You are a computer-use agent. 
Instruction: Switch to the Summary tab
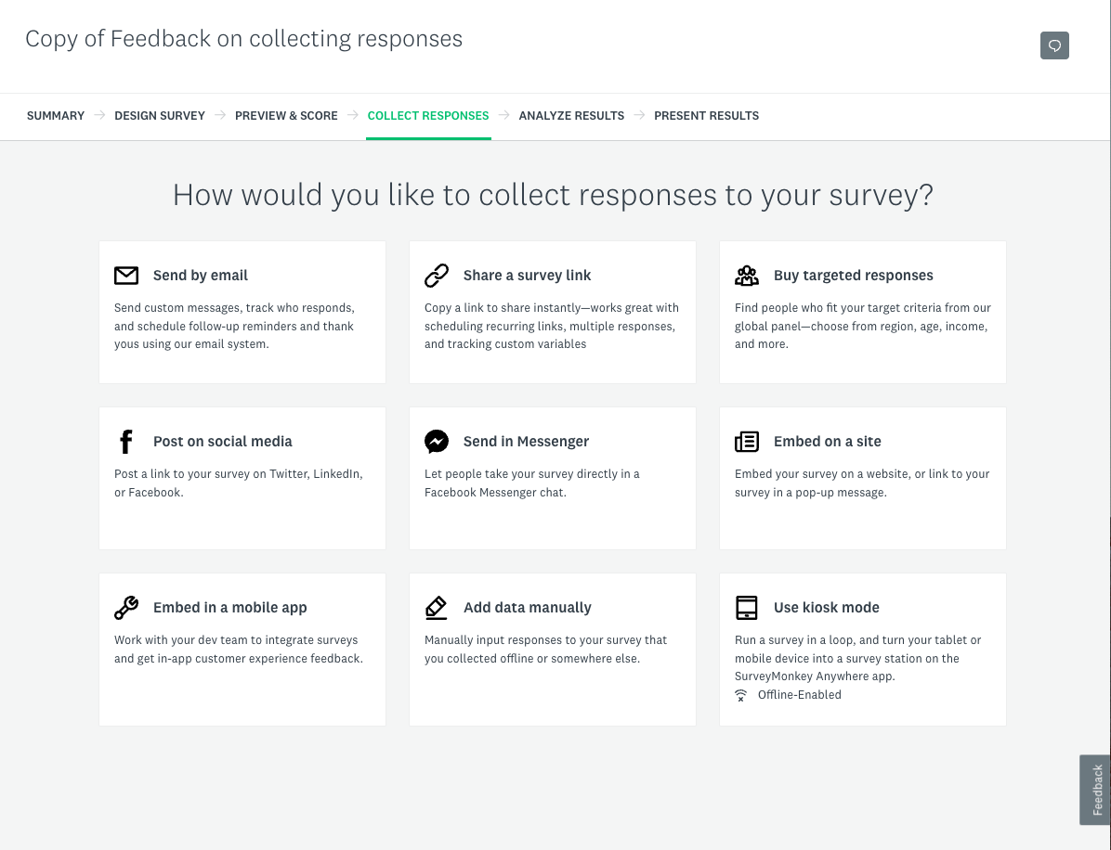coord(56,116)
